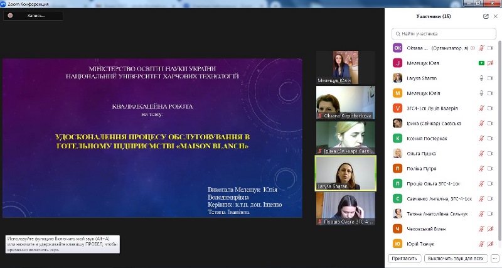The image size is (502, 268).
Task: Click participant name Ольга Пушка
Action: [x=421, y=154]
